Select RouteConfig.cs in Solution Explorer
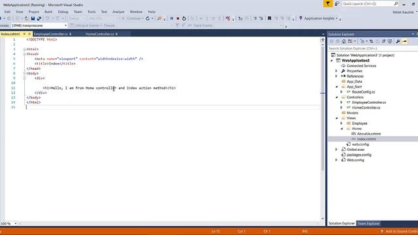This screenshot has height=235, width=418. [363, 92]
